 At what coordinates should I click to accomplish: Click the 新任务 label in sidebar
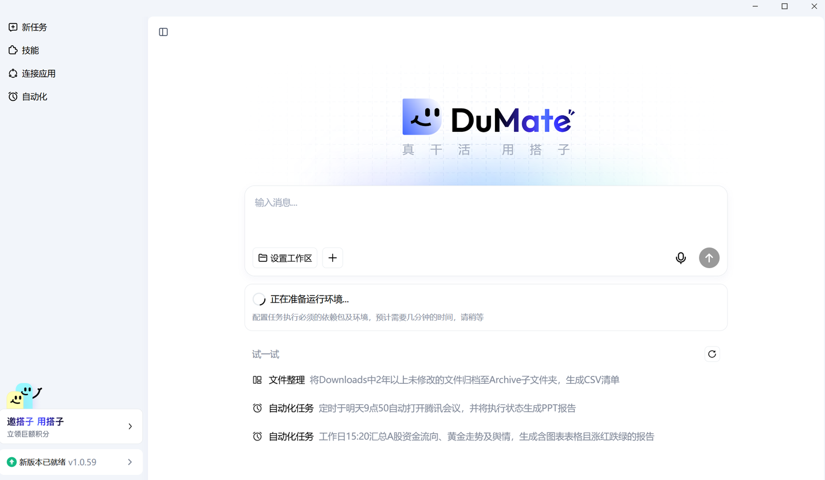34,27
